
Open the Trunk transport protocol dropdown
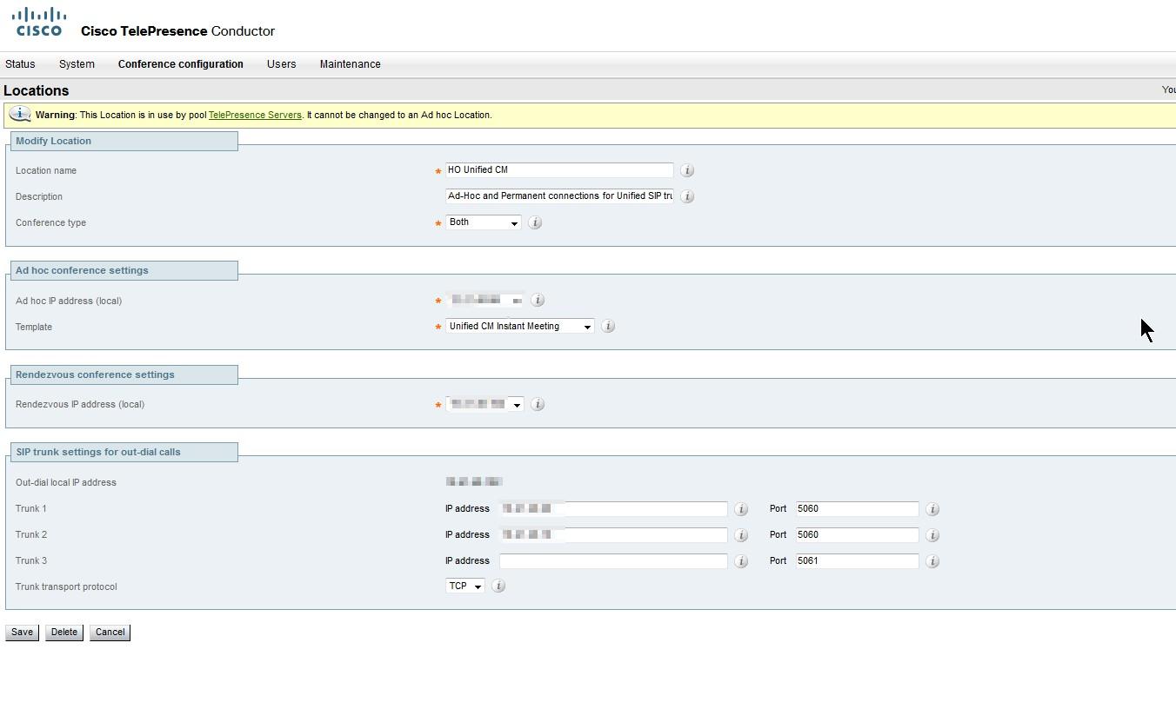[x=465, y=586]
